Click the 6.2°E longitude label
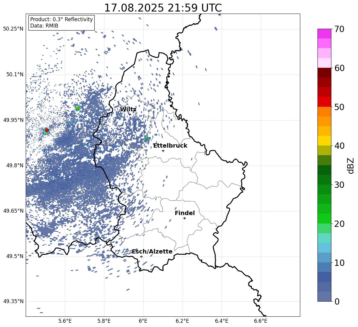Image resolution: width=358 pixels, height=327 pixels. (x=182, y=321)
